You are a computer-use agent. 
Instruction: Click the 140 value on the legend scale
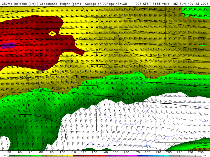105,152
